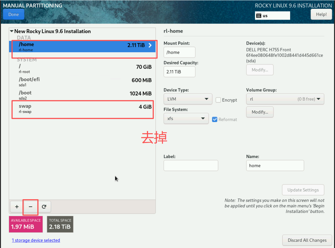
Task: Click the plus icon to add mount point
Action: click(x=17, y=207)
